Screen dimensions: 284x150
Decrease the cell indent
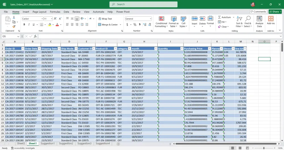pos(82,25)
